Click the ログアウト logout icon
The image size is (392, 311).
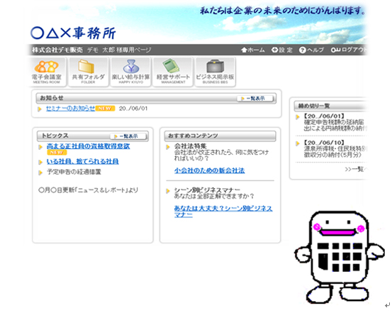click(x=335, y=50)
